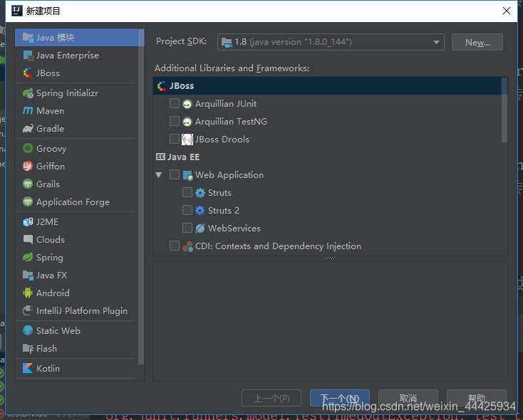Close the 新建项目 dialog
This screenshot has height=420, width=523.
pyautogui.click(x=507, y=11)
